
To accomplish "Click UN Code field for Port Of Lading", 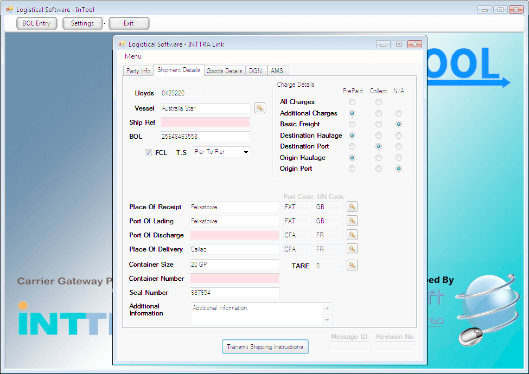I will click(x=329, y=221).
